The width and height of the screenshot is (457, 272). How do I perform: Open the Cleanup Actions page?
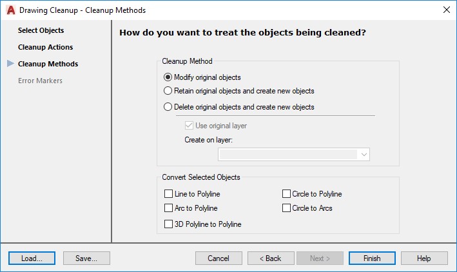(x=45, y=47)
